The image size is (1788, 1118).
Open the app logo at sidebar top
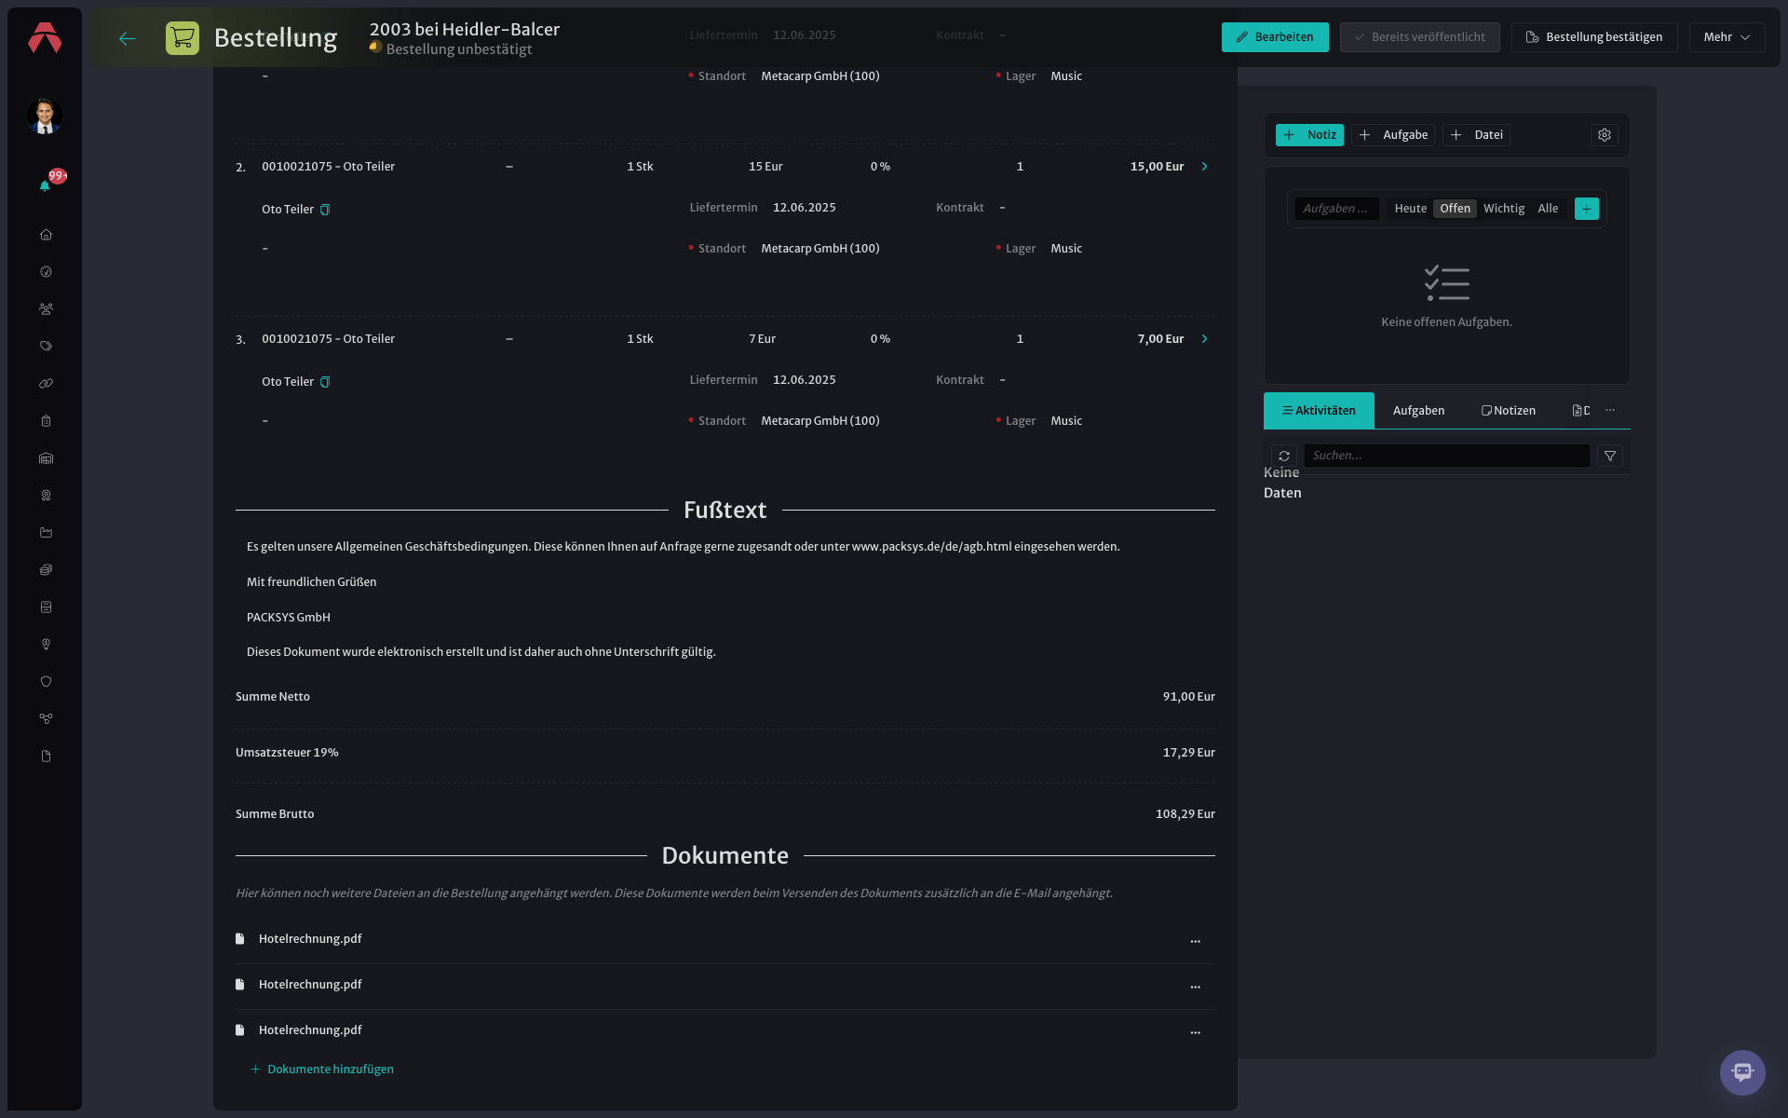click(45, 38)
